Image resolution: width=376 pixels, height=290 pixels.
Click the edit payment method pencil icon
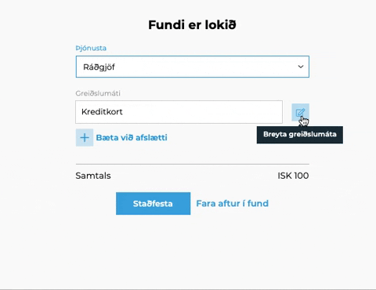tap(300, 112)
